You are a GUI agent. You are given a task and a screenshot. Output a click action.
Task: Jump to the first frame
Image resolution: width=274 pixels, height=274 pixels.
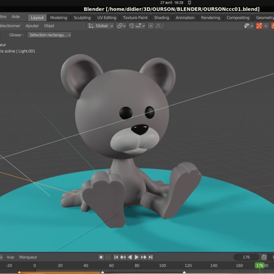[116, 257]
